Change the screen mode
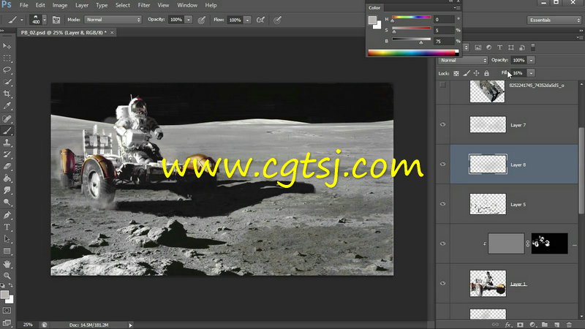585x329 pixels. point(7,322)
